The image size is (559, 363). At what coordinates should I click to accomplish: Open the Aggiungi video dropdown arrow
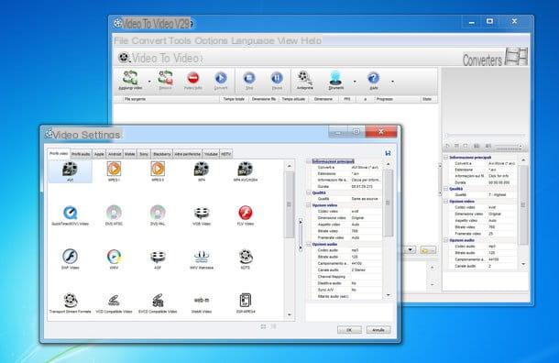pyautogui.click(x=149, y=82)
